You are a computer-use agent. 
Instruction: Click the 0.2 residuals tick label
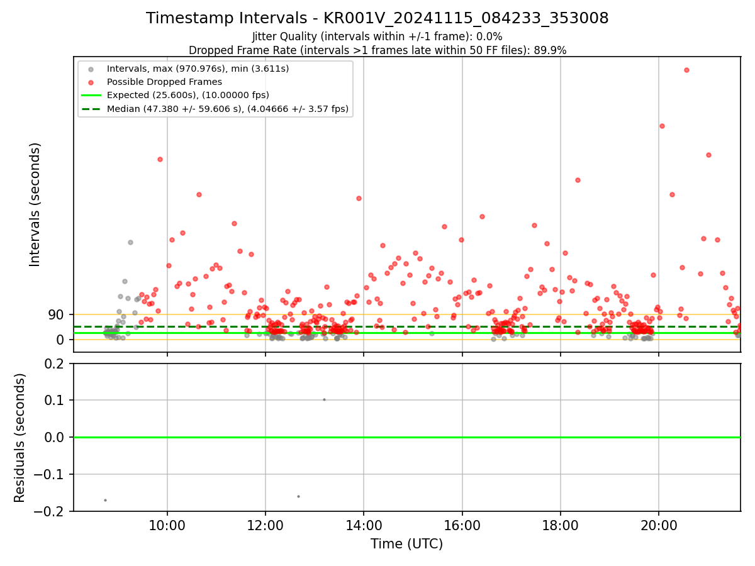pyautogui.click(x=55, y=363)
